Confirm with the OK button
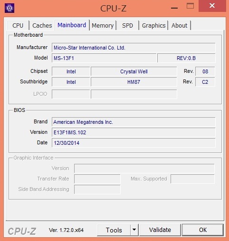229x241 pixels. (203, 230)
